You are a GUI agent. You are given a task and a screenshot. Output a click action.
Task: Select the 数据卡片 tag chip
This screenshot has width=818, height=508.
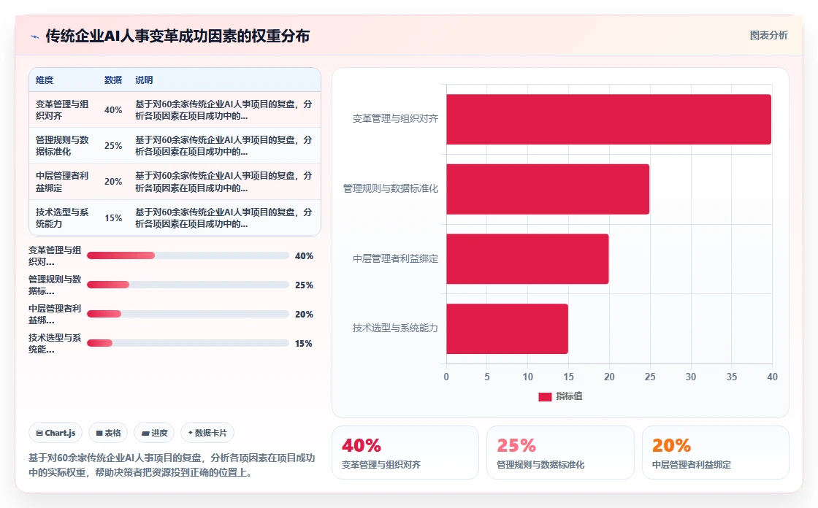207,433
